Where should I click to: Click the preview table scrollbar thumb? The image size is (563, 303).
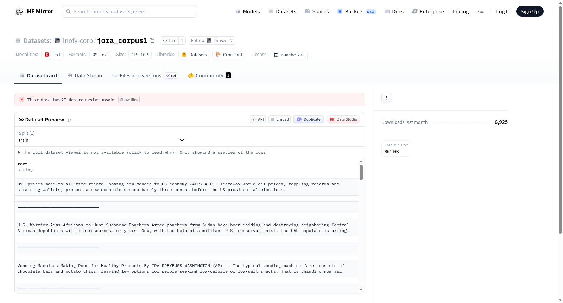tap(361, 172)
